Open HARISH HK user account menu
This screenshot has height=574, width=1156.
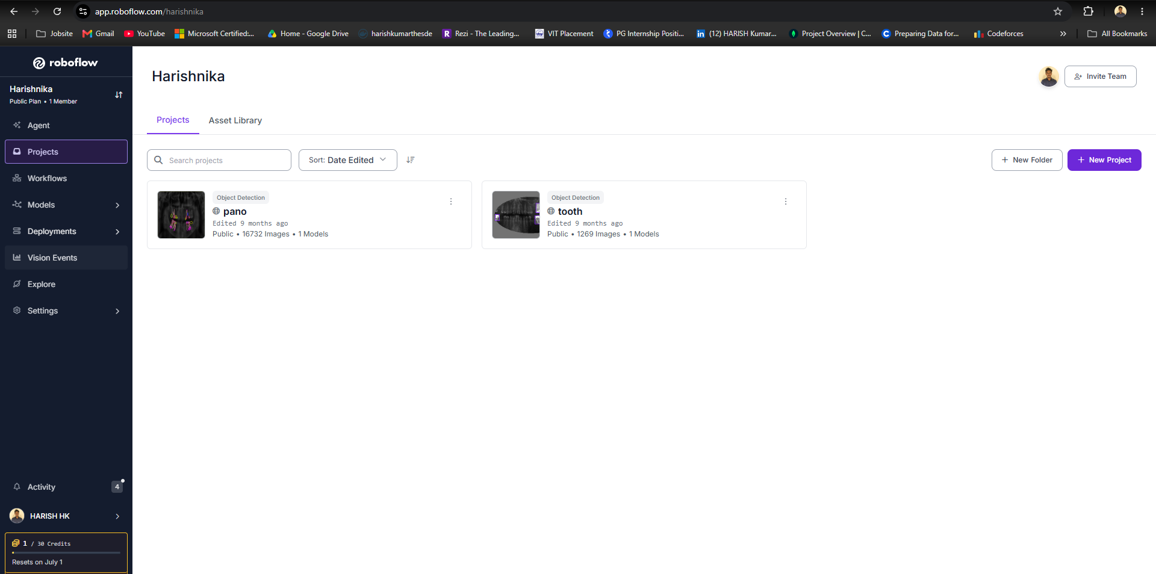pyautogui.click(x=66, y=516)
